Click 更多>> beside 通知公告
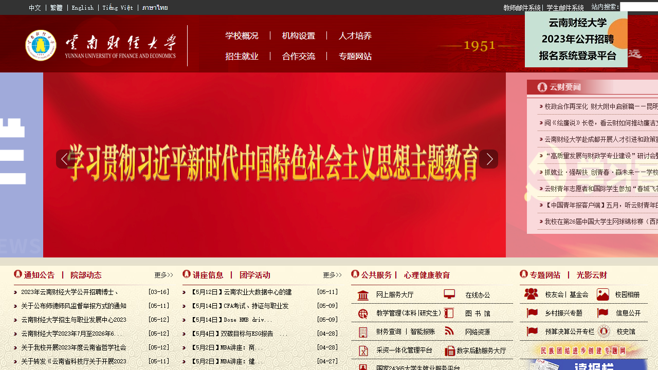 [x=163, y=275]
